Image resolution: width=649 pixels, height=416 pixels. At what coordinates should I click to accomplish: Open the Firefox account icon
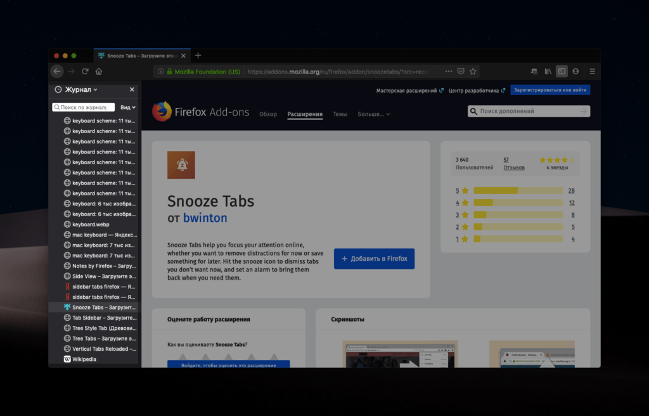pos(575,71)
